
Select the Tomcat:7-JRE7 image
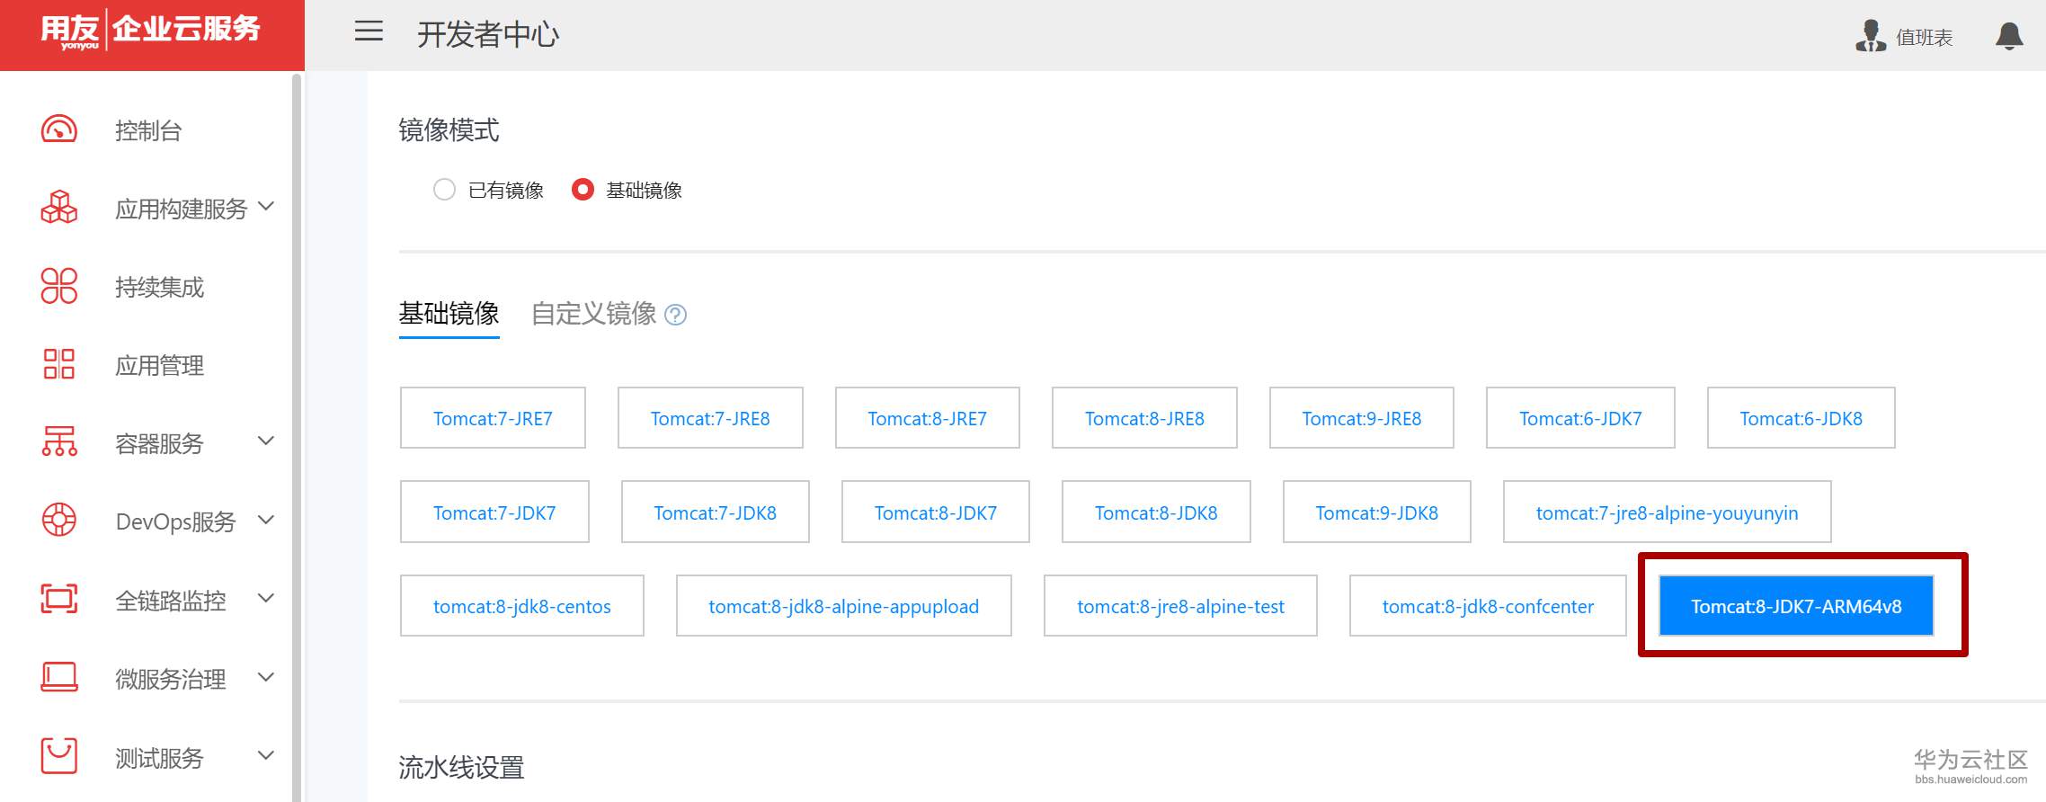[x=493, y=418]
